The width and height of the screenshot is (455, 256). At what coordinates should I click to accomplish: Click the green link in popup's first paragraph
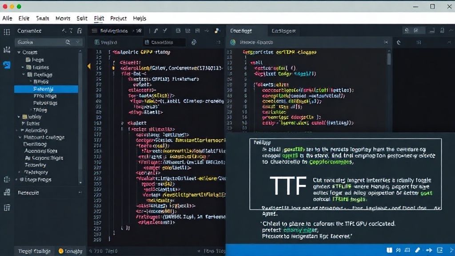point(294,149)
